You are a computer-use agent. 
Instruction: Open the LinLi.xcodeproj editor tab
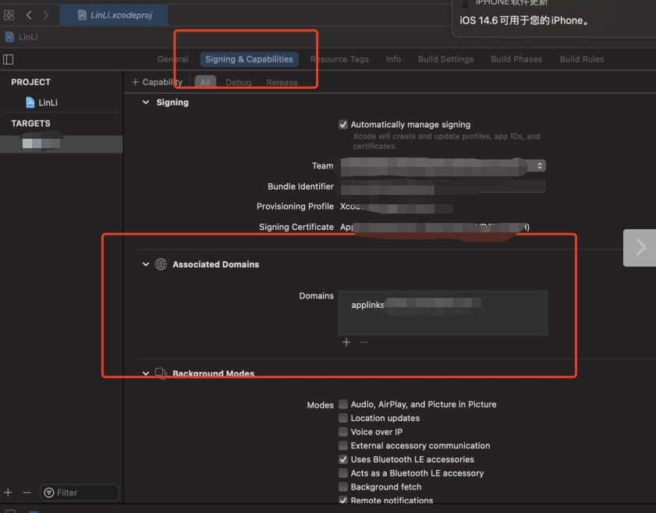pyautogui.click(x=114, y=15)
